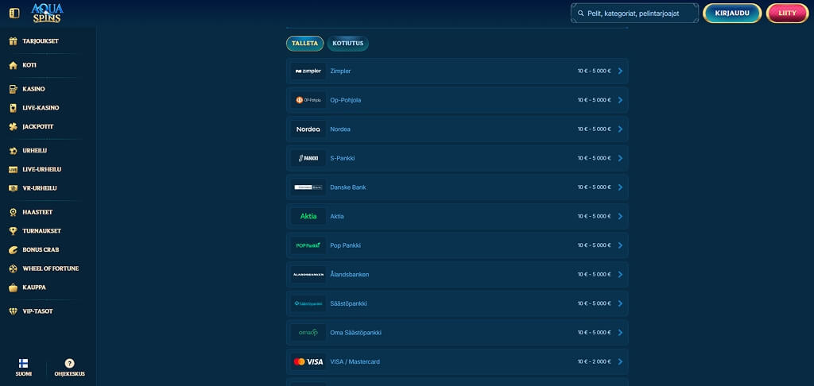Viewport: 814px width, 386px height.
Task: Expand Ålandsbanken row chevron arrow
Action: tap(620, 275)
